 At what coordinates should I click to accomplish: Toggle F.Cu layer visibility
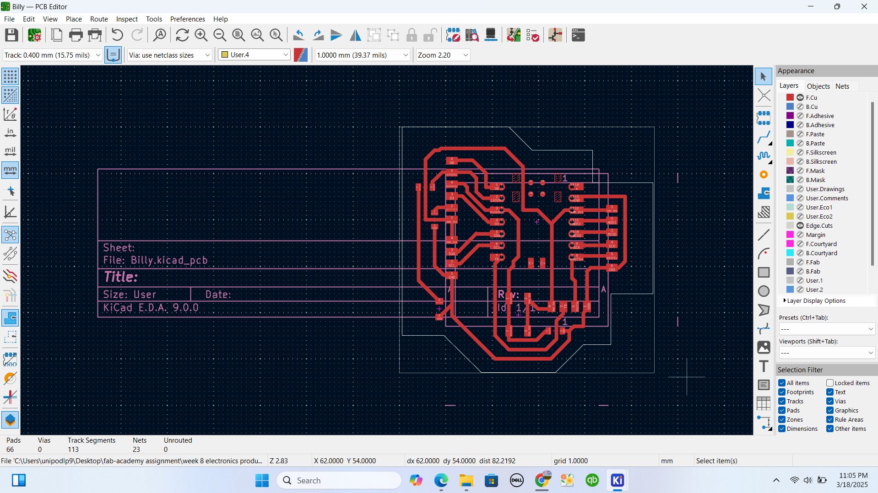(800, 97)
